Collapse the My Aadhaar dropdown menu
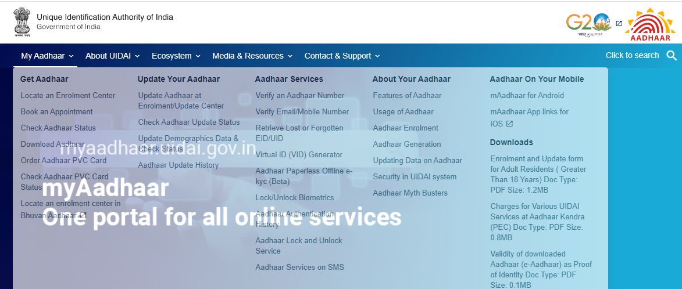 [47, 56]
